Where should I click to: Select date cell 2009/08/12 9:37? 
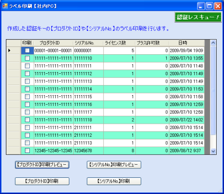click(187, 151)
